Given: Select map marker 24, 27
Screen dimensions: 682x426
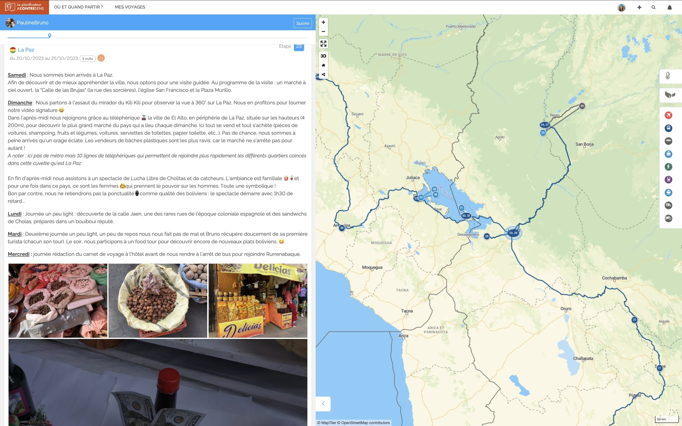Looking at the screenshot, I should tap(544, 125).
